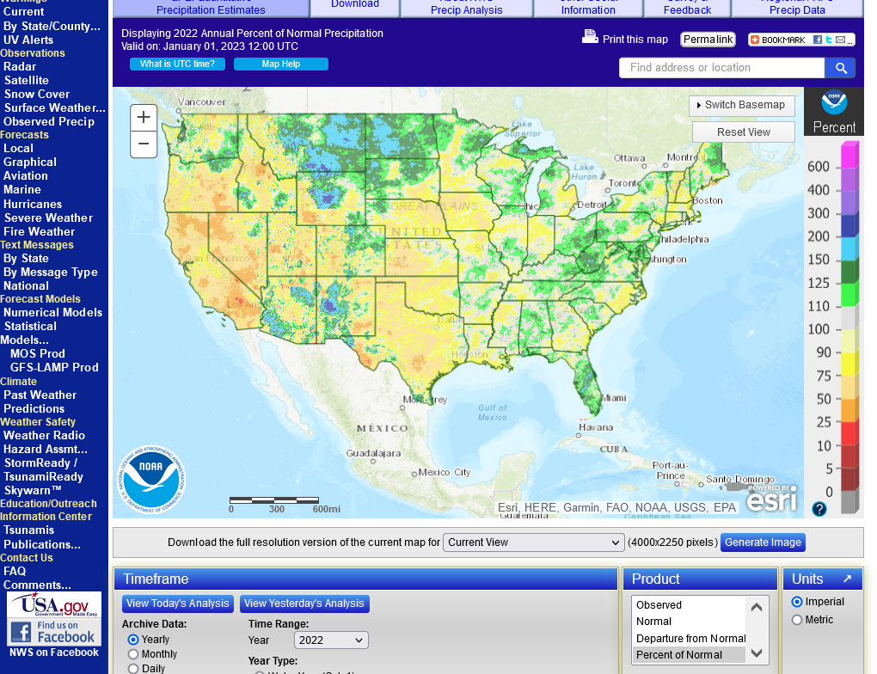Click What is UTC time? button
Viewport: 877px width, 674px height.
tap(177, 64)
